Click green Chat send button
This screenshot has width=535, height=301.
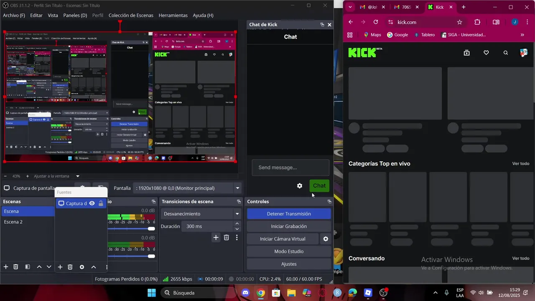319,186
